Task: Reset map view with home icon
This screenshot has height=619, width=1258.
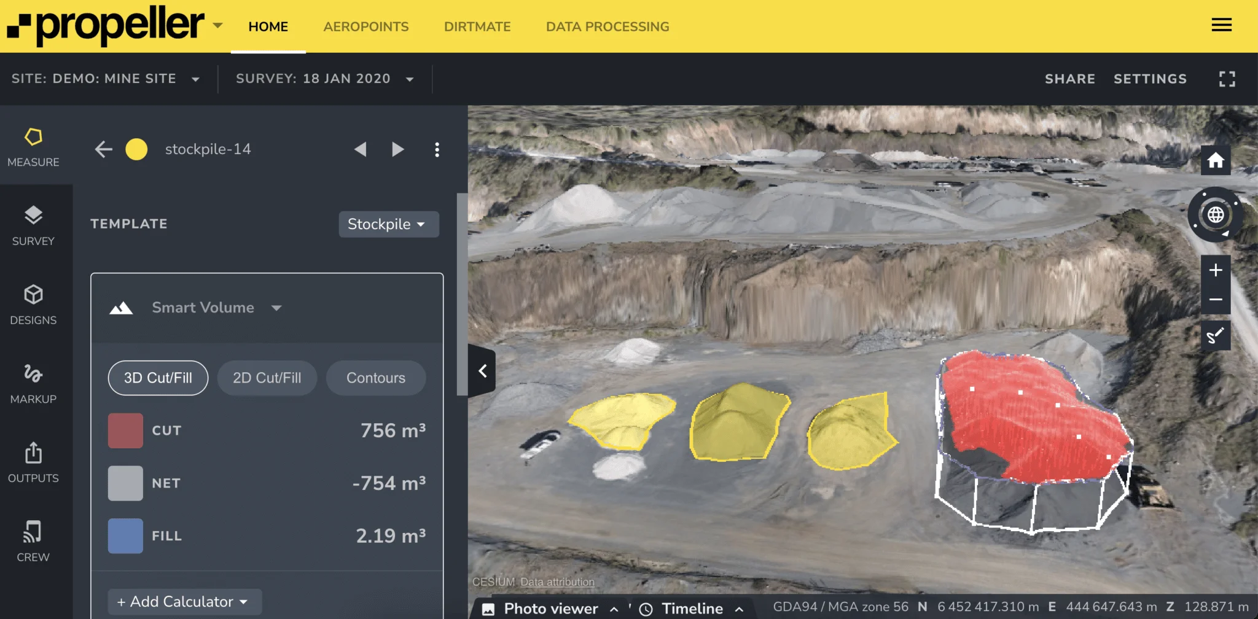Action: click(1215, 161)
